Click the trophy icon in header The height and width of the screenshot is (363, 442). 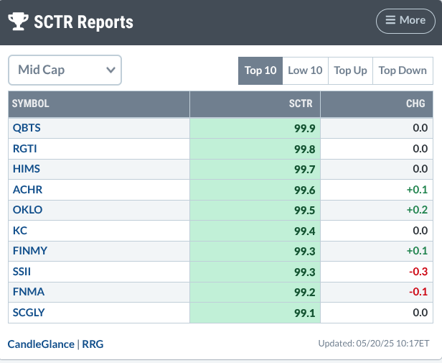(x=19, y=22)
